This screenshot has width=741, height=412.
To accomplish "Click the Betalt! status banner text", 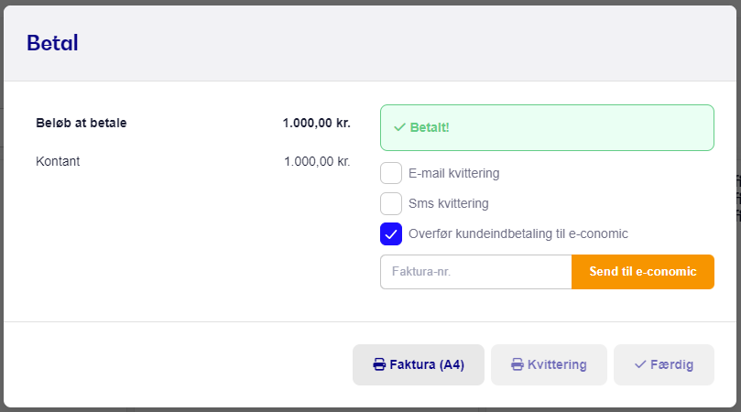I will pos(429,127).
